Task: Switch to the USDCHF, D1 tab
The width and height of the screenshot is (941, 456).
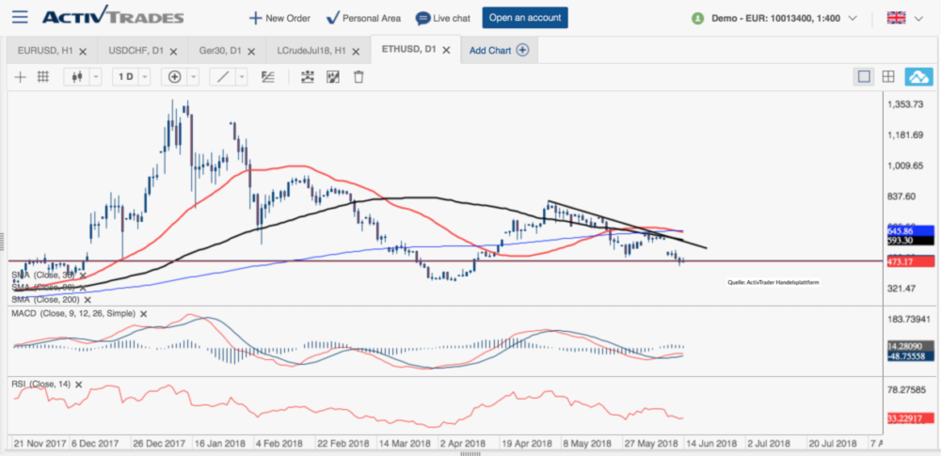Action: [136, 51]
